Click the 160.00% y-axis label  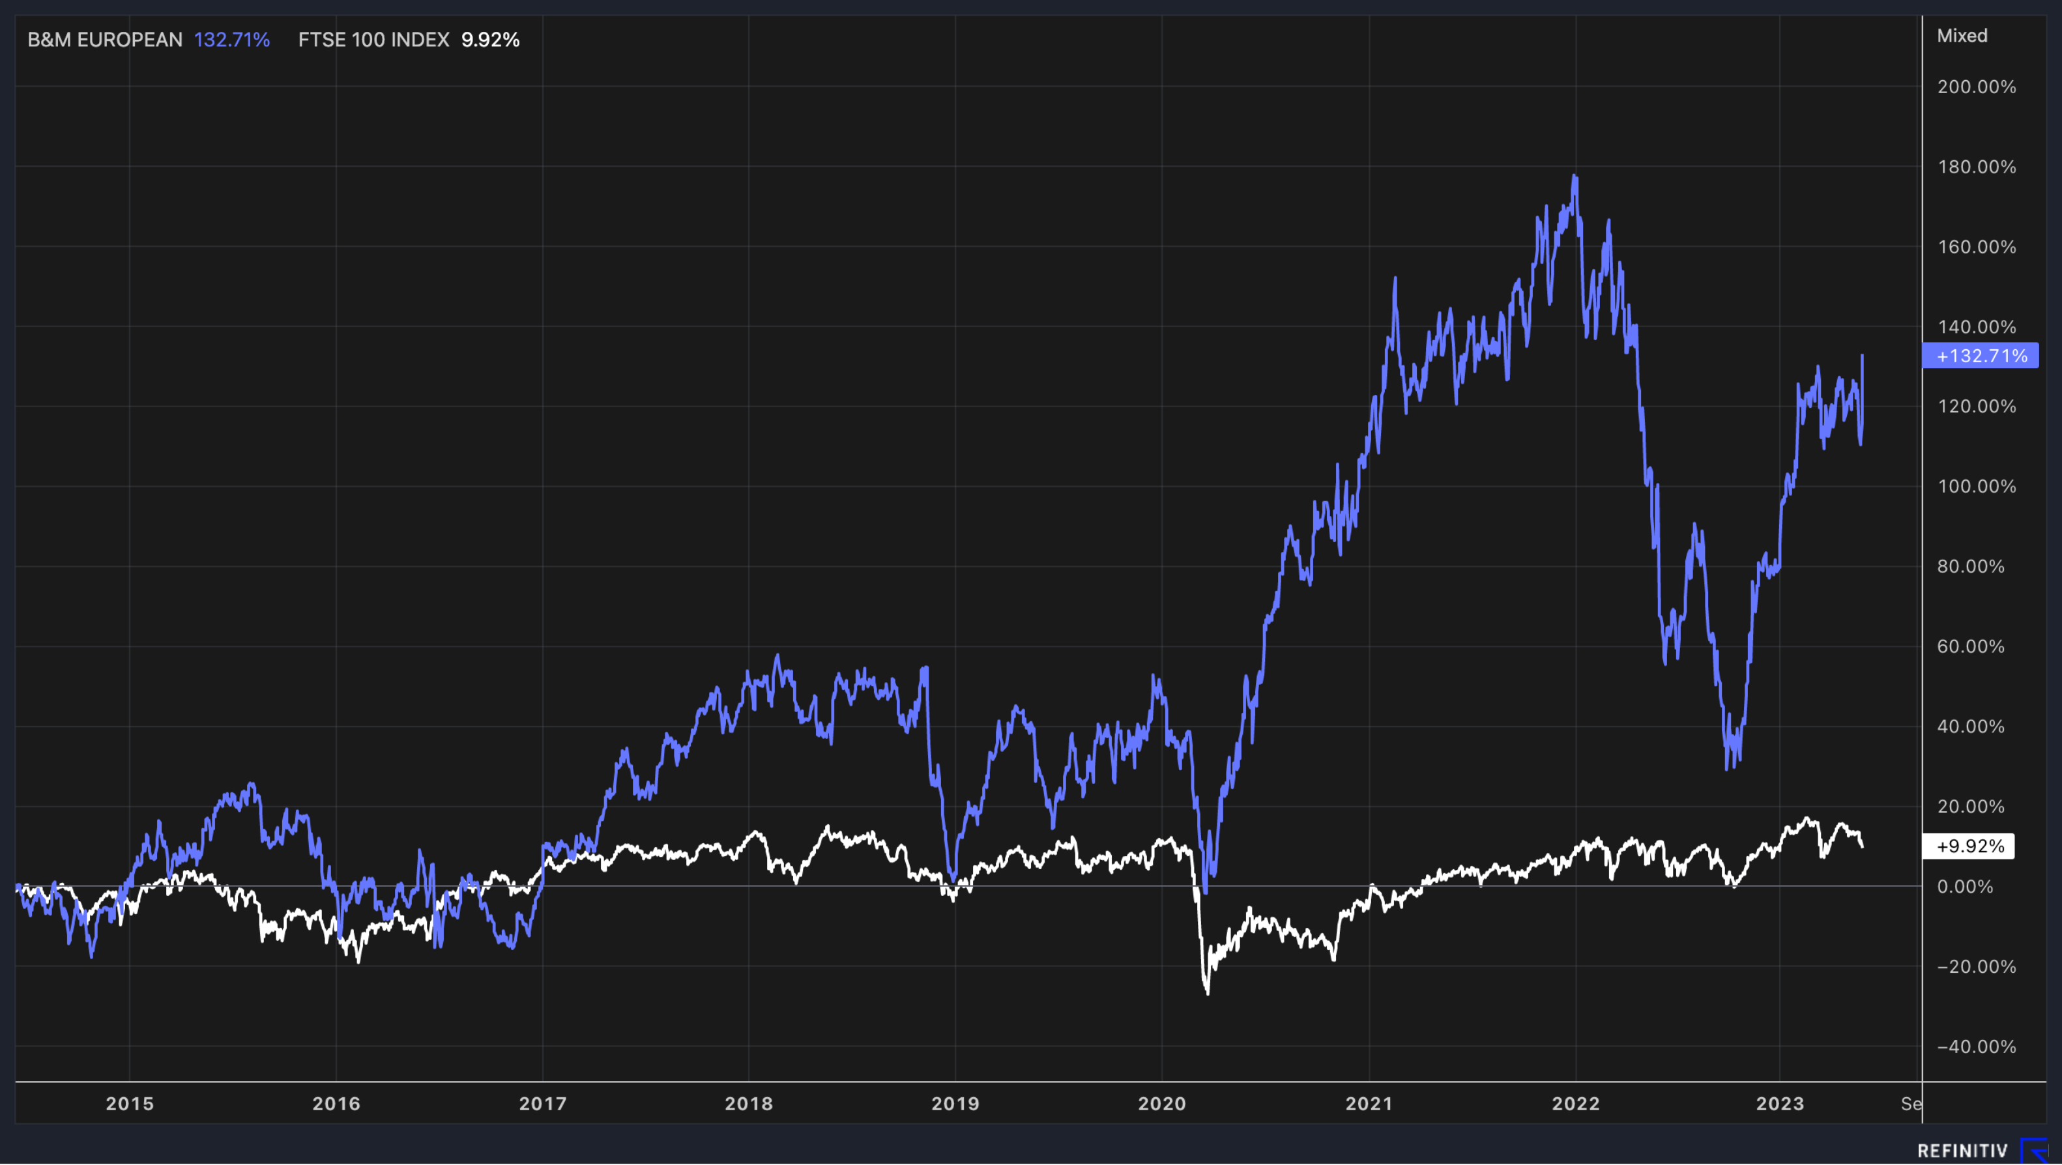click(x=1977, y=246)
